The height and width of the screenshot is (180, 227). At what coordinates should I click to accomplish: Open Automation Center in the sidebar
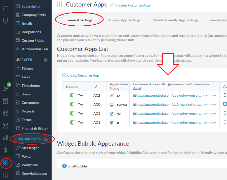pyautogui.click(x=36, y=49)
